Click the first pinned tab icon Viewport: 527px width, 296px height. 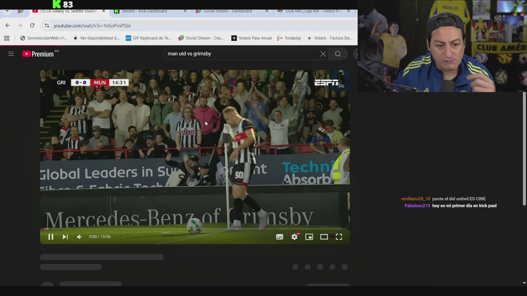click(x=21, y=11)
